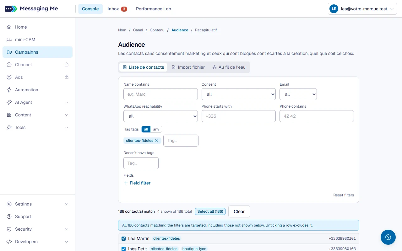Go to the Contenu breadcrumb step
The image size is (402, 251).
[x=157, y=30]
